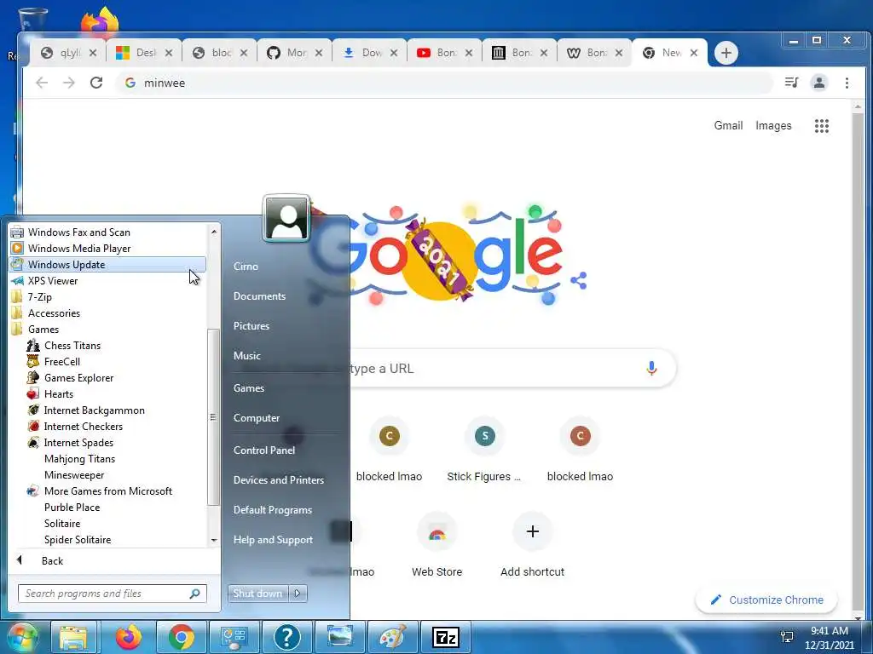Open the Windows Start orb
The height and width of the screenshot is (654, 873).
coord(22,638)
